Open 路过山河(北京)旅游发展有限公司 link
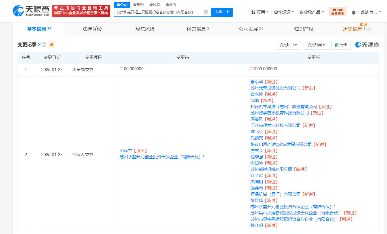The height and width of the screenshot is (234, 387). (x=281, y=144)
